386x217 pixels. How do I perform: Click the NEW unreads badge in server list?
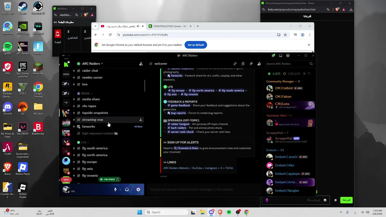[x=66, y=180]
